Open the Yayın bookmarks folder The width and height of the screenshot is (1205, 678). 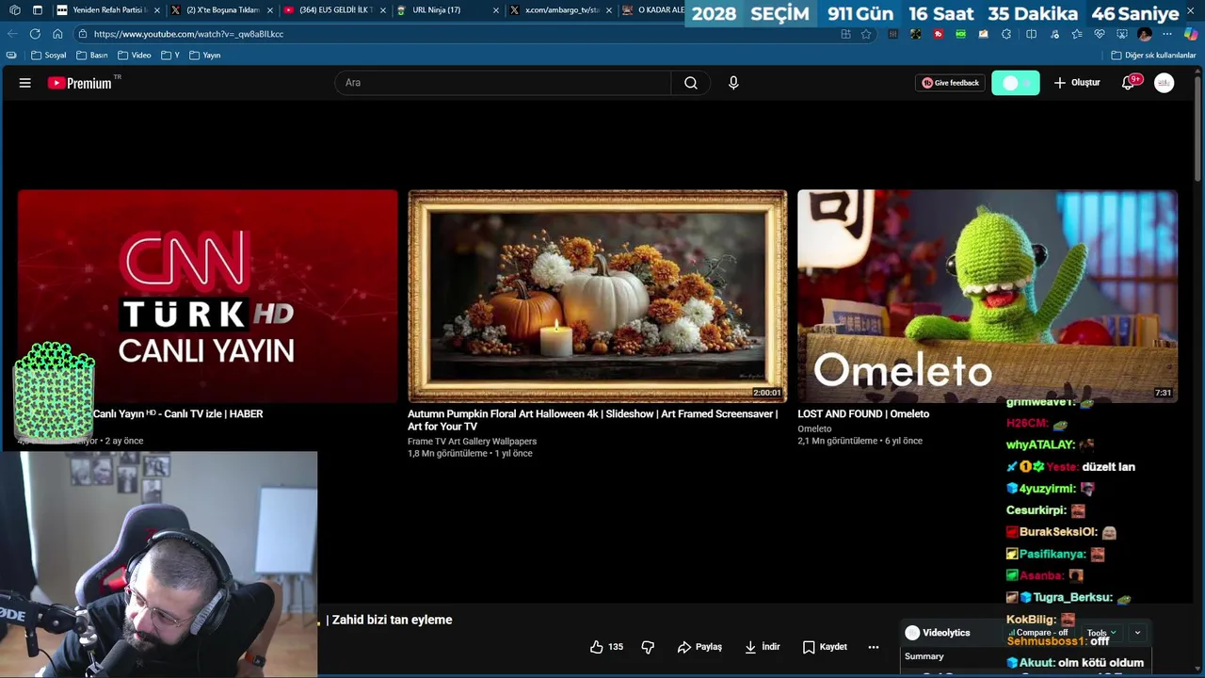[205, 56]
